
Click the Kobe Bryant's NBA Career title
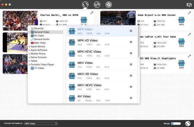click(x=157, y=15)
